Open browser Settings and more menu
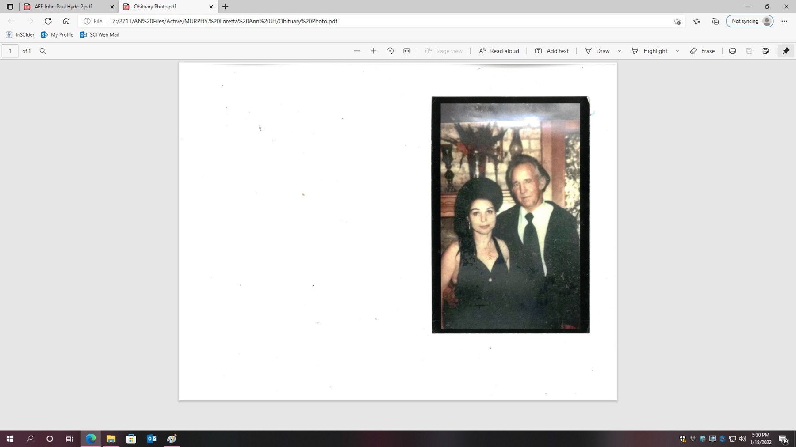The image size is (796, 447). click(x=784, y=21)
